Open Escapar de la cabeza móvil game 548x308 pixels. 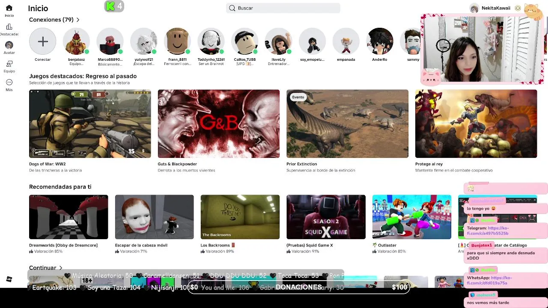coord(154,217)
